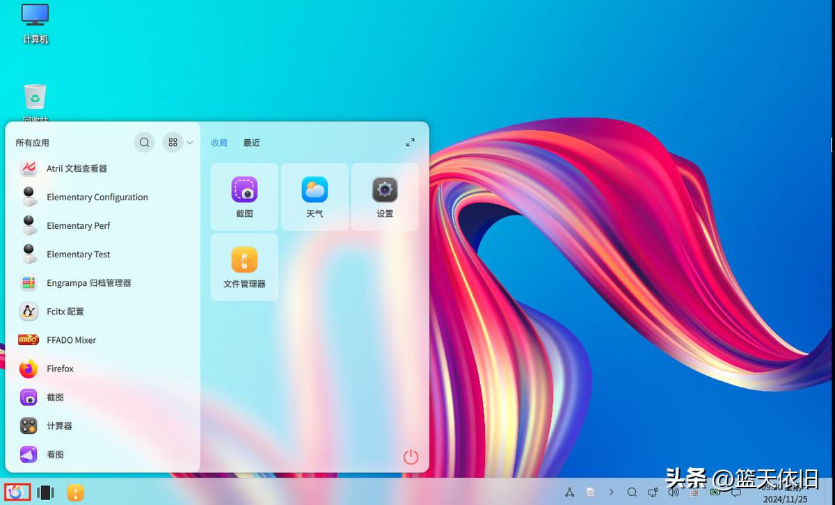Open the 截图 screenshot app in favorites
This screenshot has height=505, width=835.
[x=244, y=196]
